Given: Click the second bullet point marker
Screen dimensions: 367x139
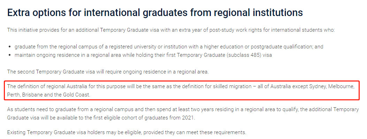Looking at the screenshot, I should tap(10, 56).
